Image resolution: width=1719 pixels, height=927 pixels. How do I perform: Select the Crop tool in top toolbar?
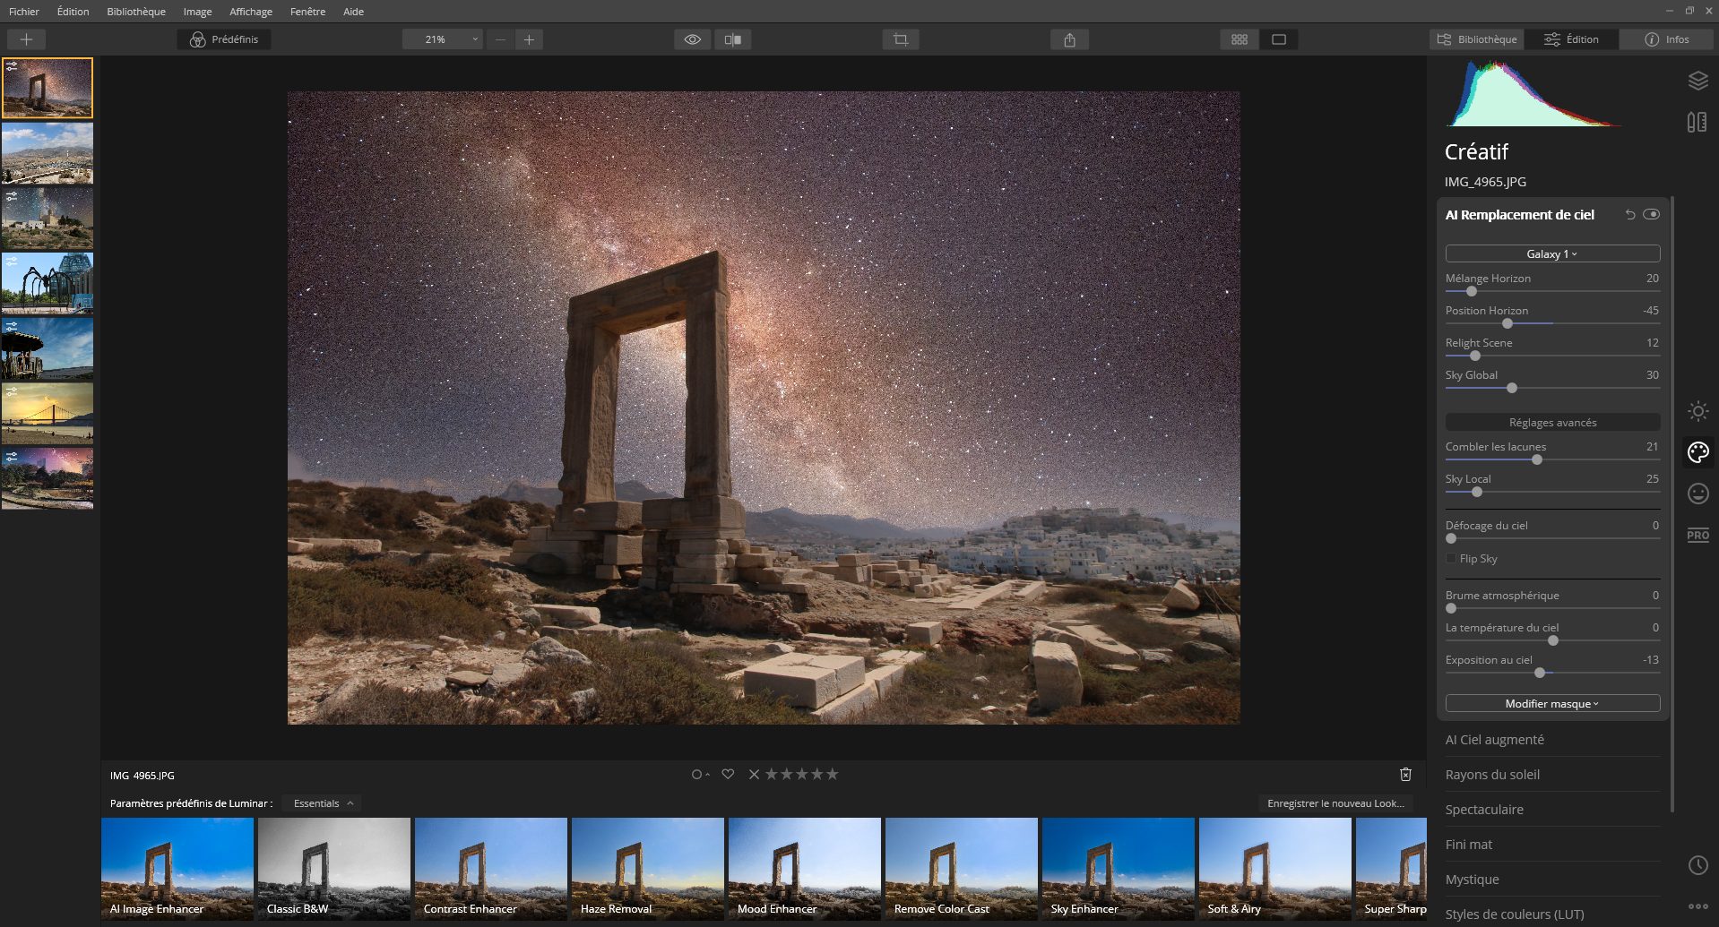tap(901, 39)
